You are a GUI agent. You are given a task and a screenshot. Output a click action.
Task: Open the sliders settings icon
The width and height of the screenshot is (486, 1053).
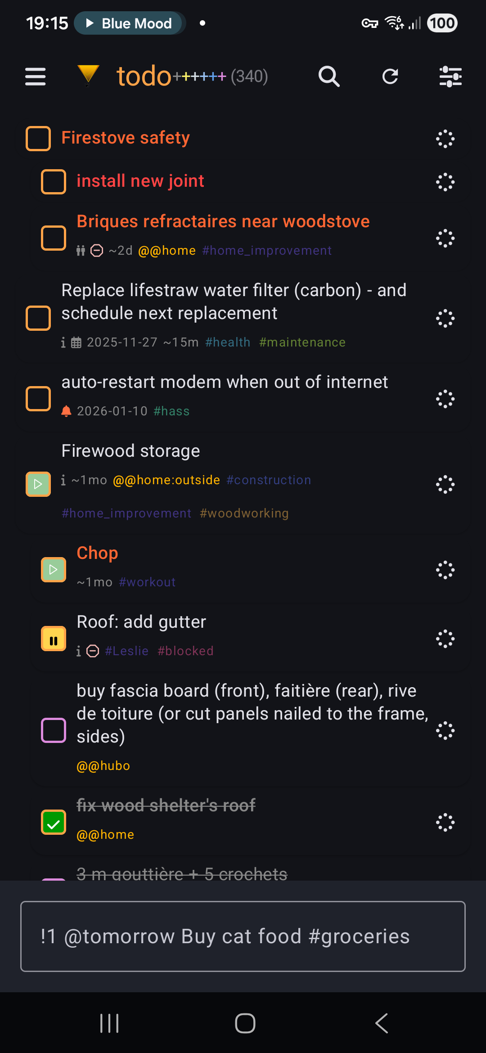(450, 76)
